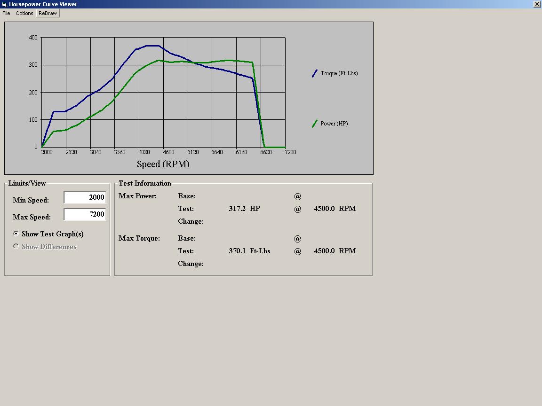The width and height of the screenshot is (542, 406).
Task: Click the Speed (RPM) axis title
Action: [x=163, y=164]
